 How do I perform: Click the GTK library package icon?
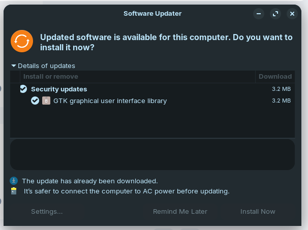46,101
